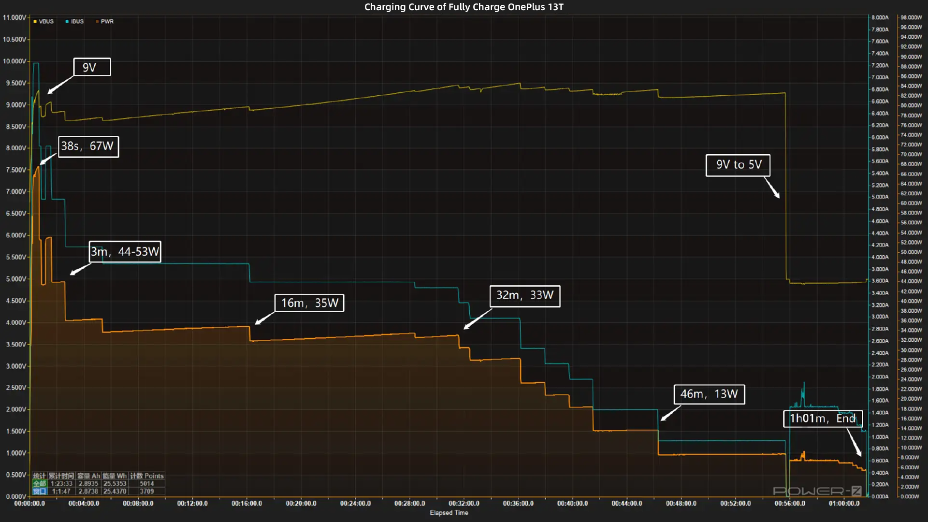This screenshot has width=928, height=522.
Task: Click the 累计时间 column header
Action: point(61,476)
